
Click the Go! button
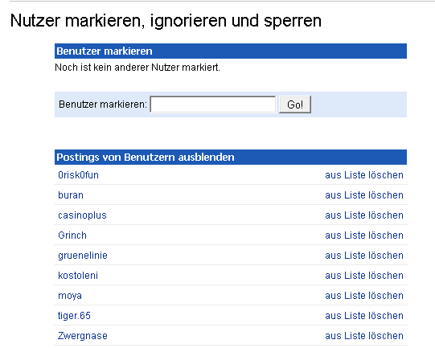[x=295, y=104]
